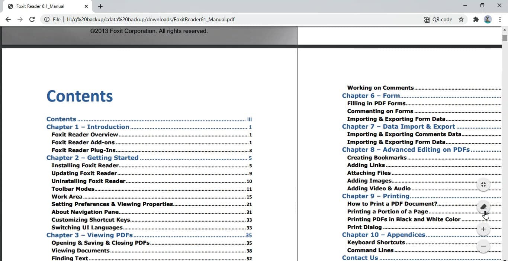
Task: Click inside the address bar
Action: 186,19
